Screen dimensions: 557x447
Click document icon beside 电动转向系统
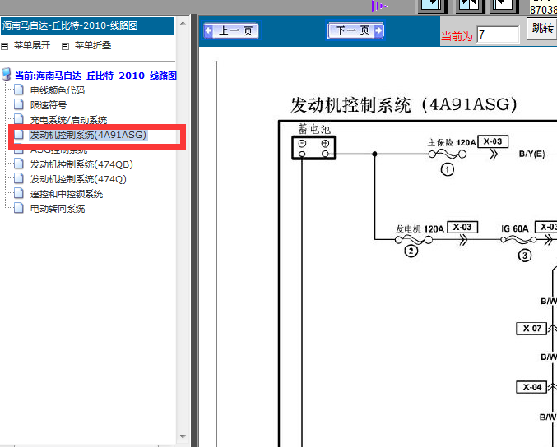click(19, 208)
